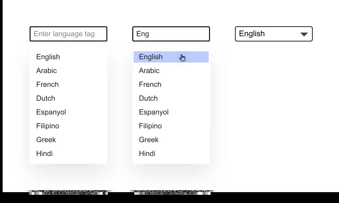Select Filipino from the middle list

coord(171,126)
